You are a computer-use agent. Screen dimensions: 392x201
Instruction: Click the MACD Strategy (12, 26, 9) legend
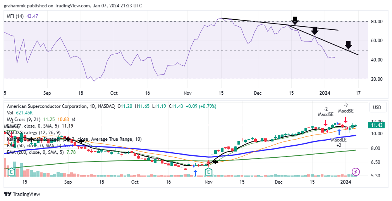34,133
